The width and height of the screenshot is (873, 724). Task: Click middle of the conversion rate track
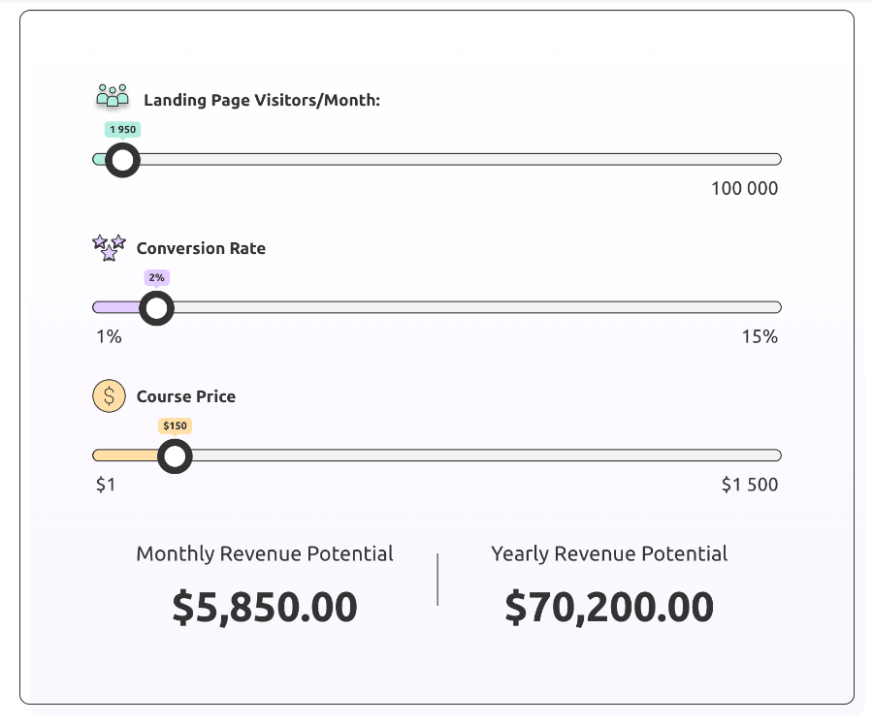[437, 308]
